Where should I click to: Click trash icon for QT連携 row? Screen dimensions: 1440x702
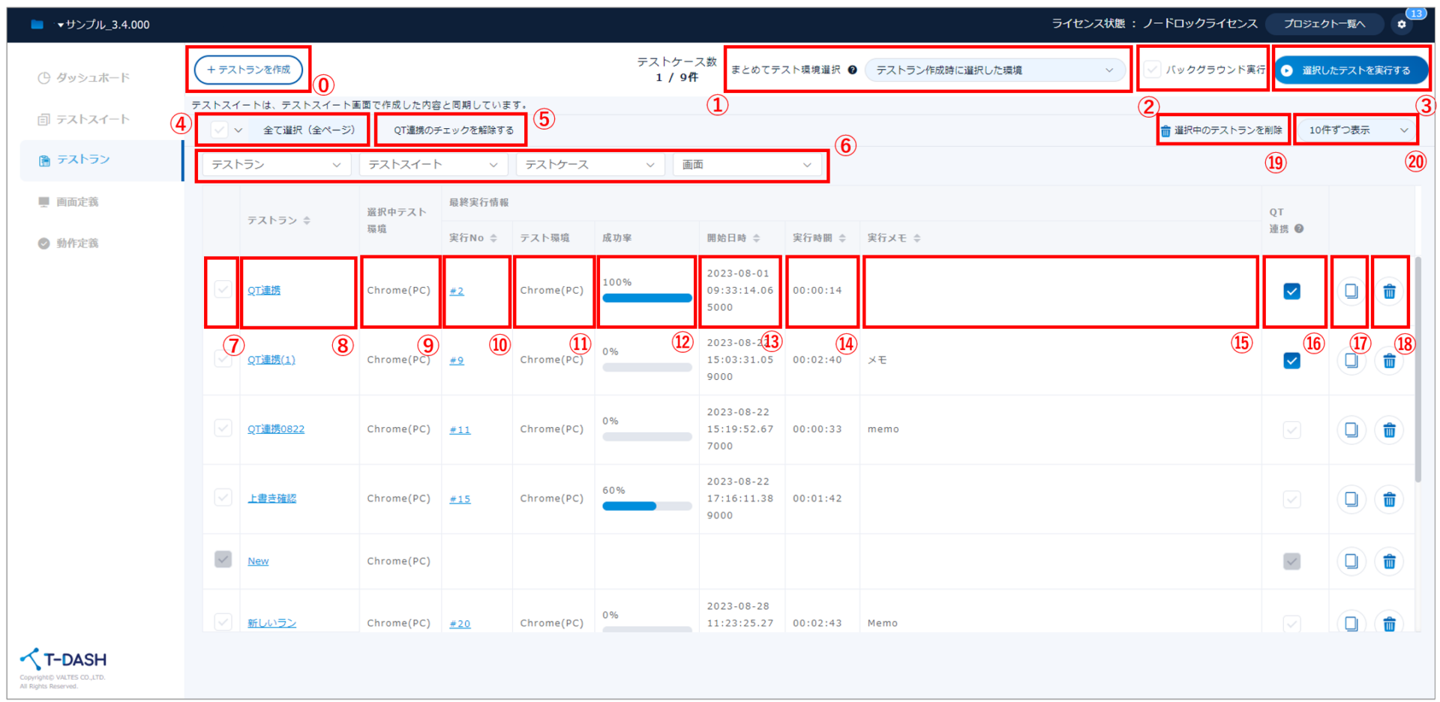coord(1389,291)
